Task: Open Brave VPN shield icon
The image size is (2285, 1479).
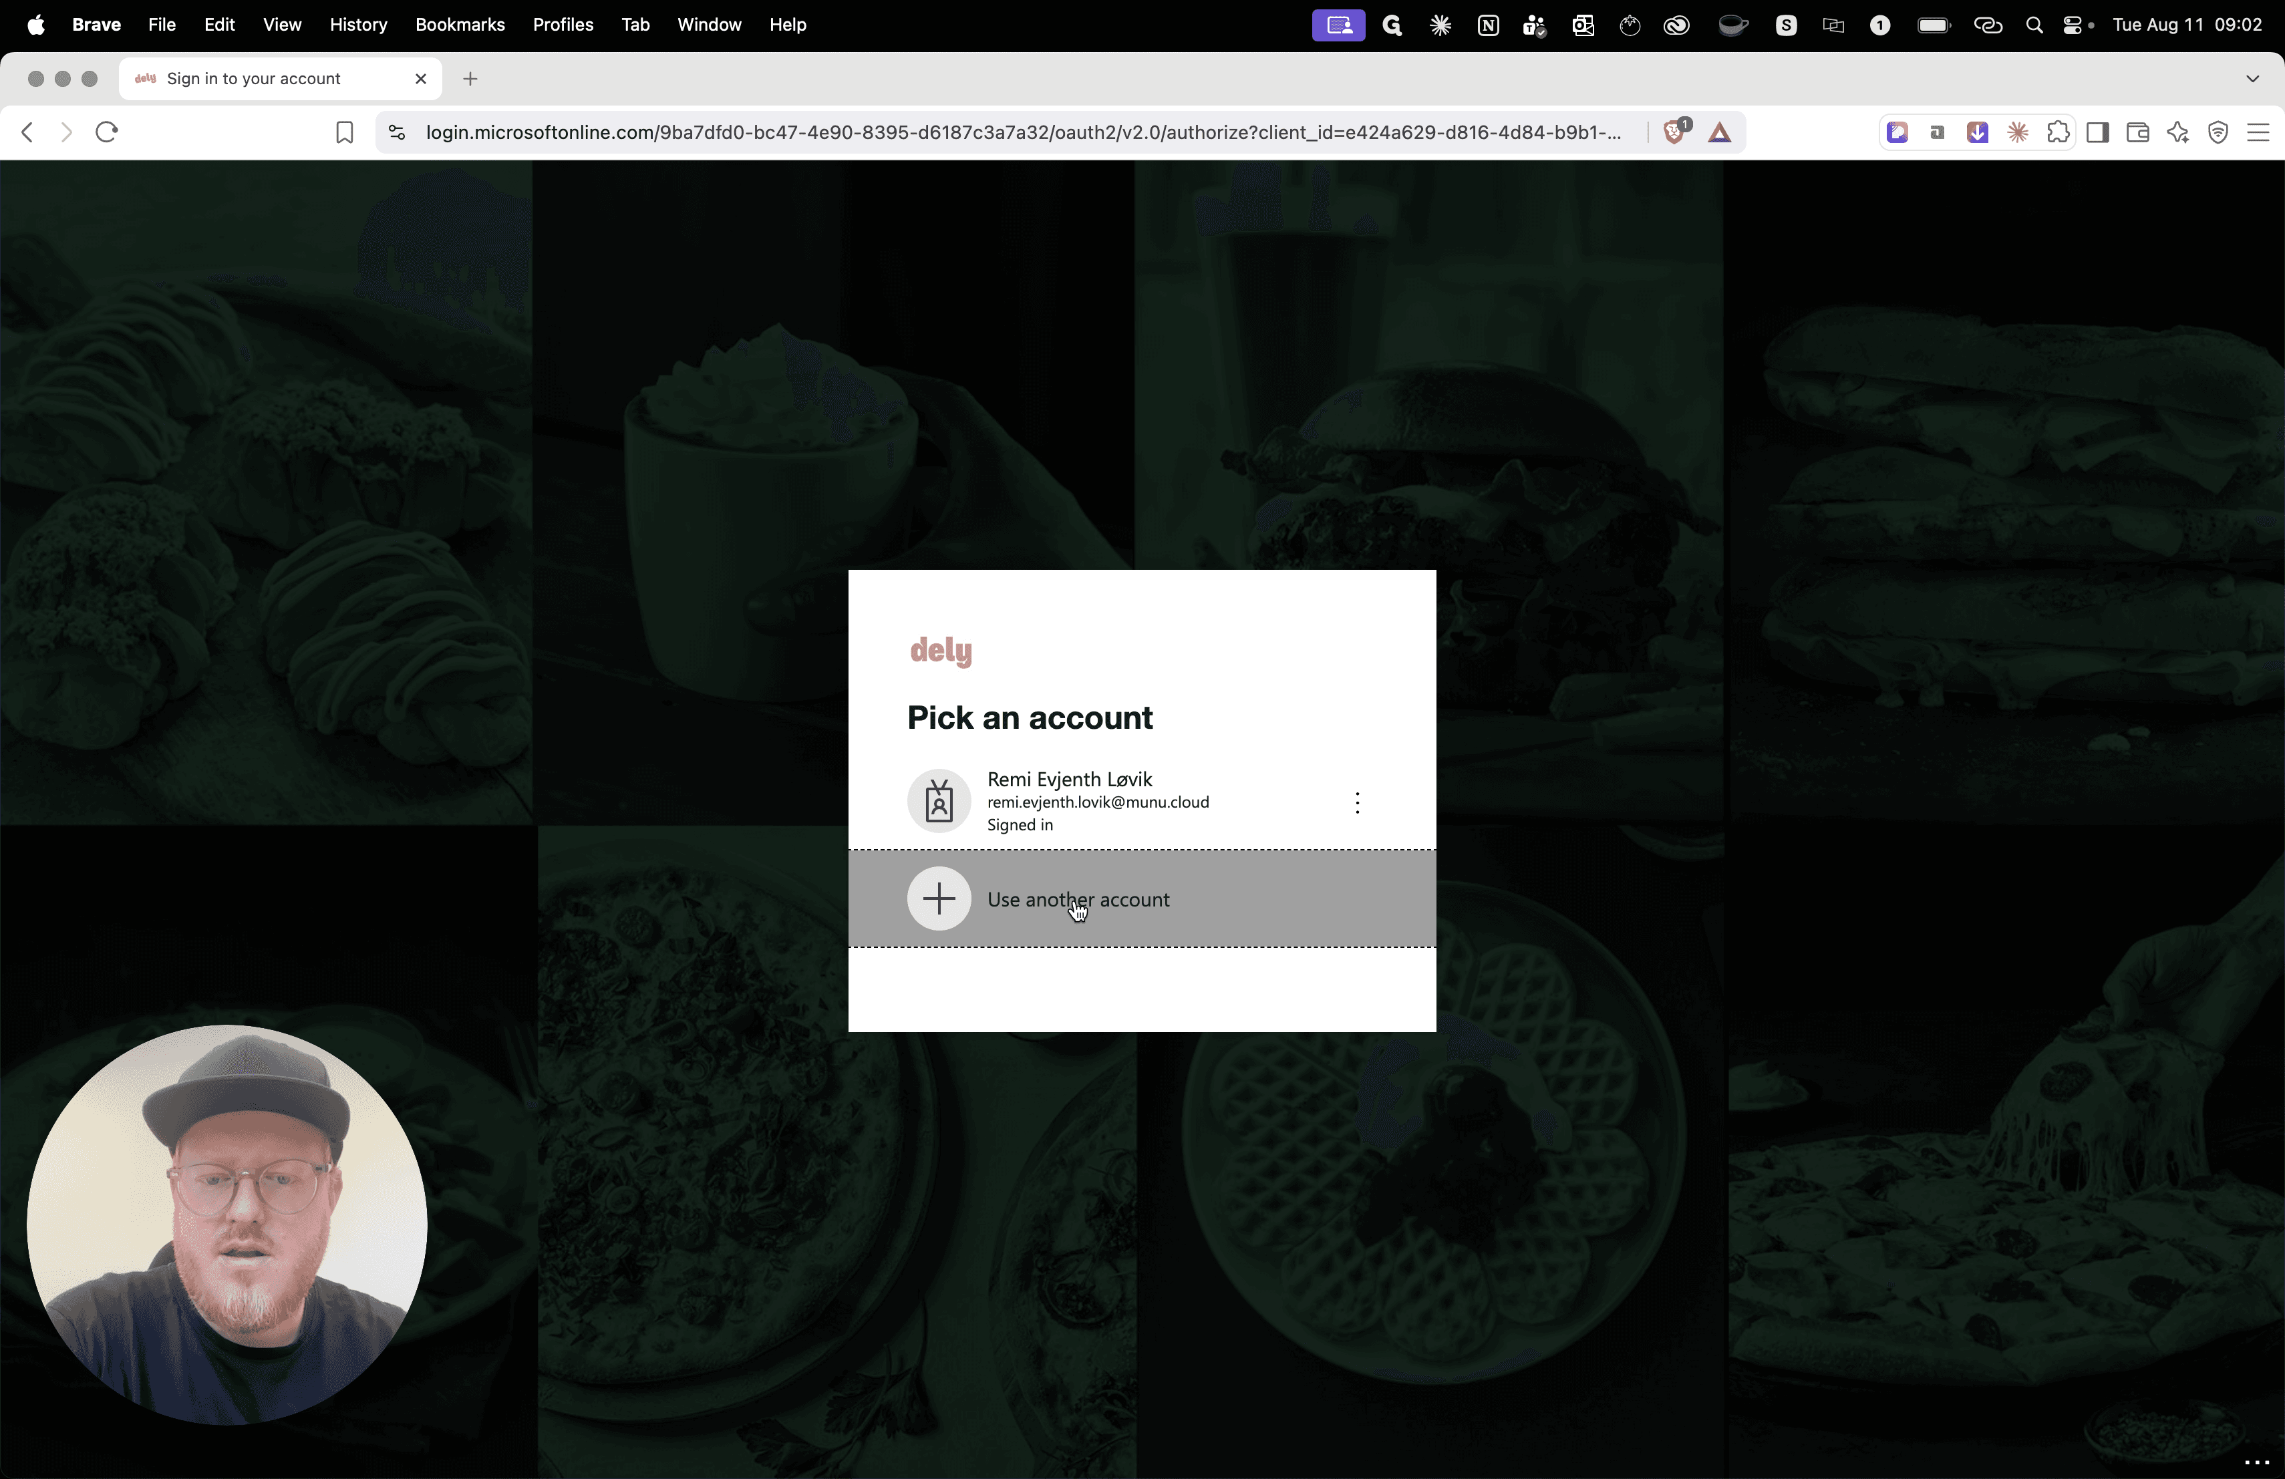Action: click(x=2218, y=132)
